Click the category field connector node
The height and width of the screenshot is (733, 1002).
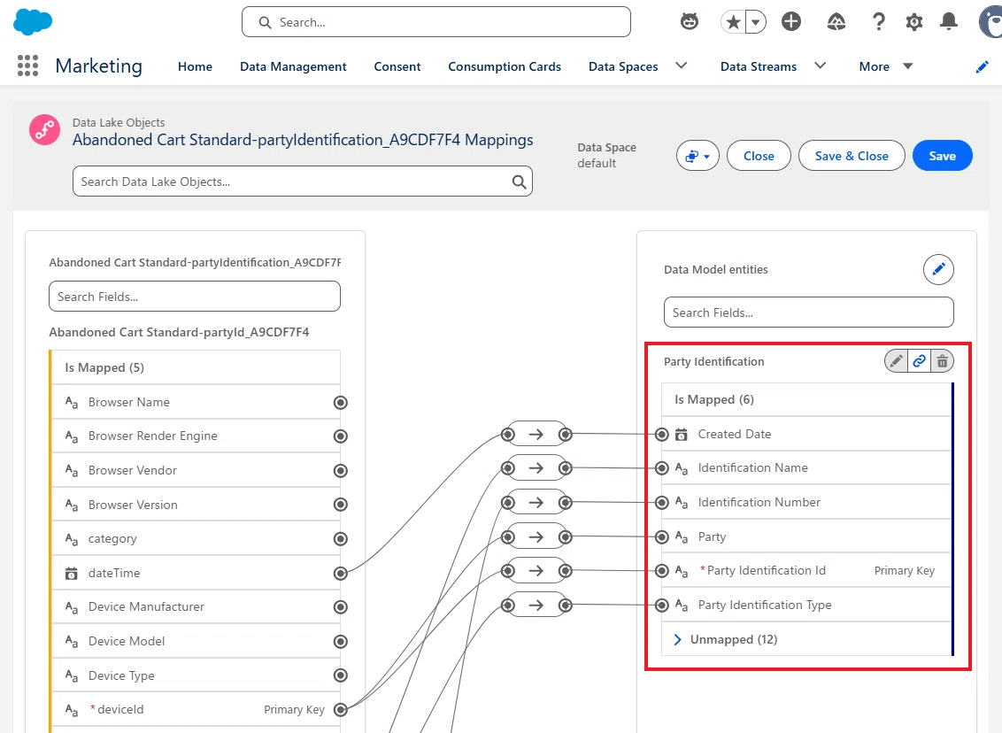coord(341,539)
